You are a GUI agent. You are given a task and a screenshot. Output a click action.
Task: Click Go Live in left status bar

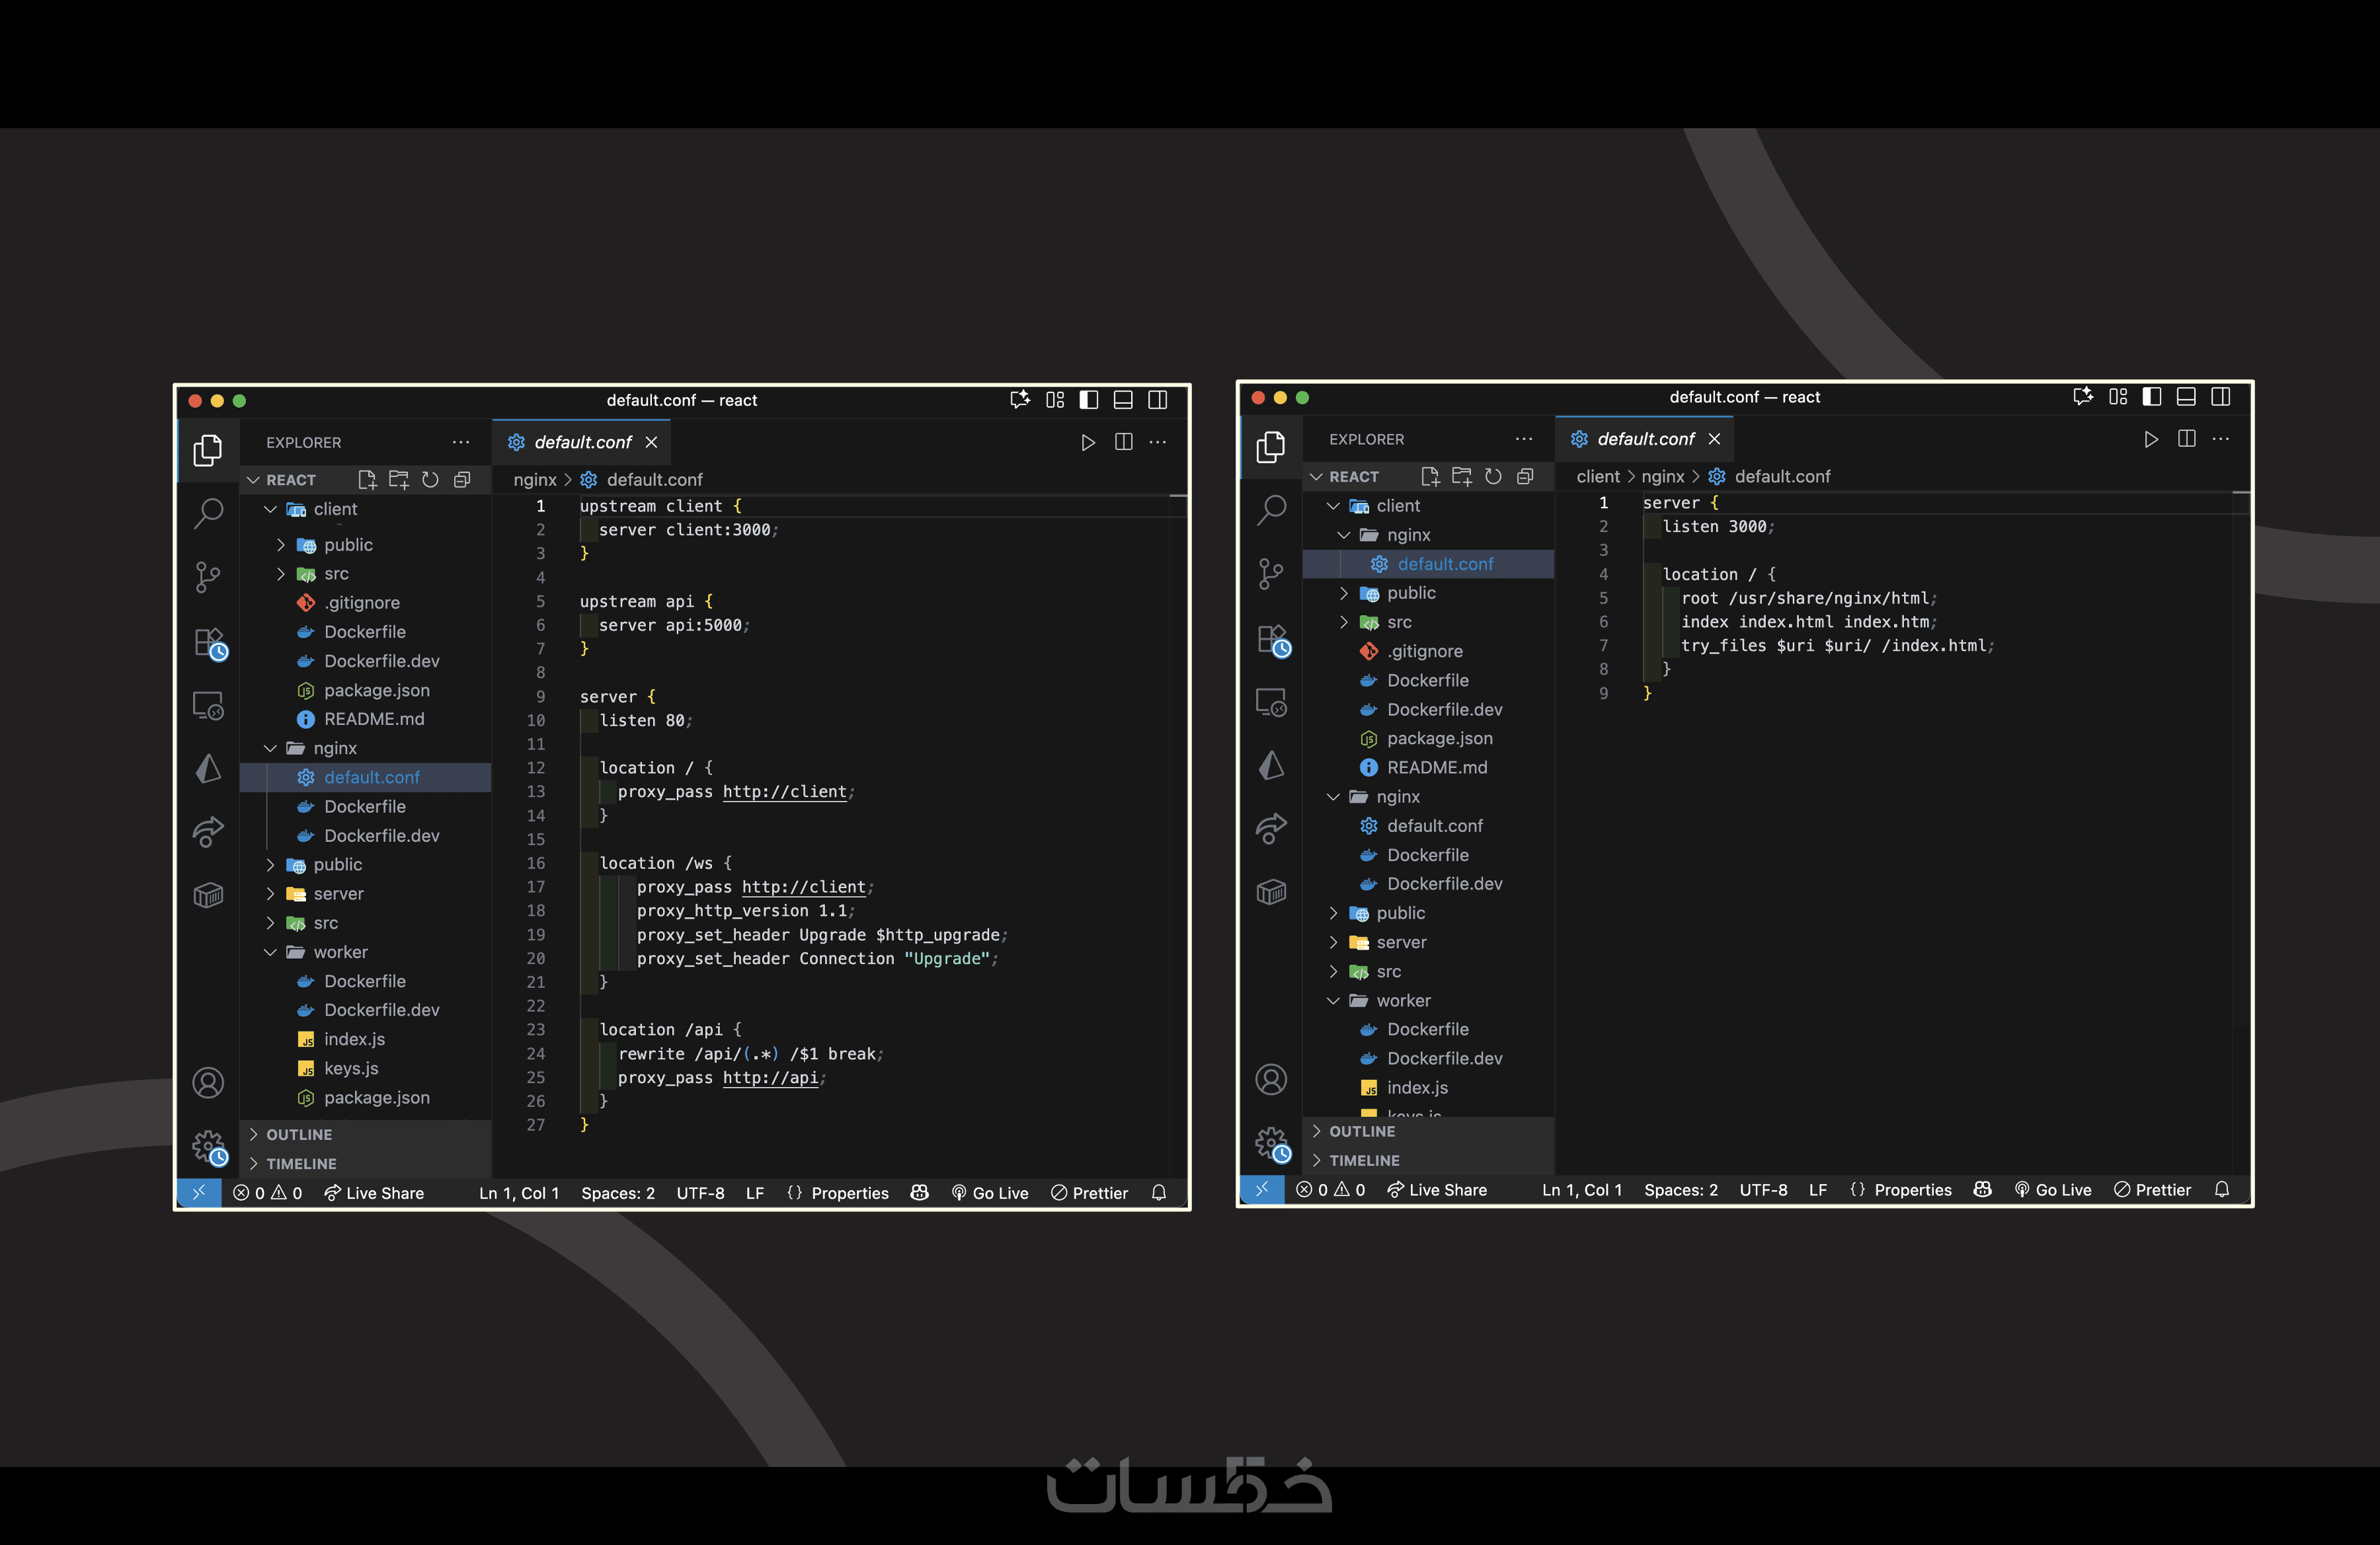point(990,1193)
